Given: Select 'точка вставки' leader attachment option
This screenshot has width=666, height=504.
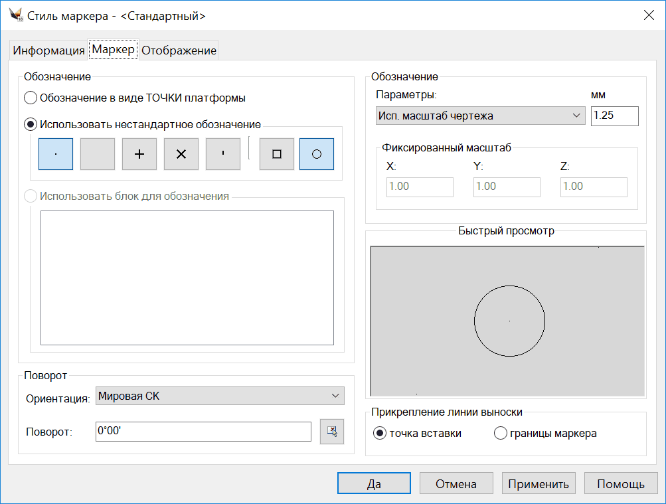Looking at the screenshot, I should pos(380,434).
